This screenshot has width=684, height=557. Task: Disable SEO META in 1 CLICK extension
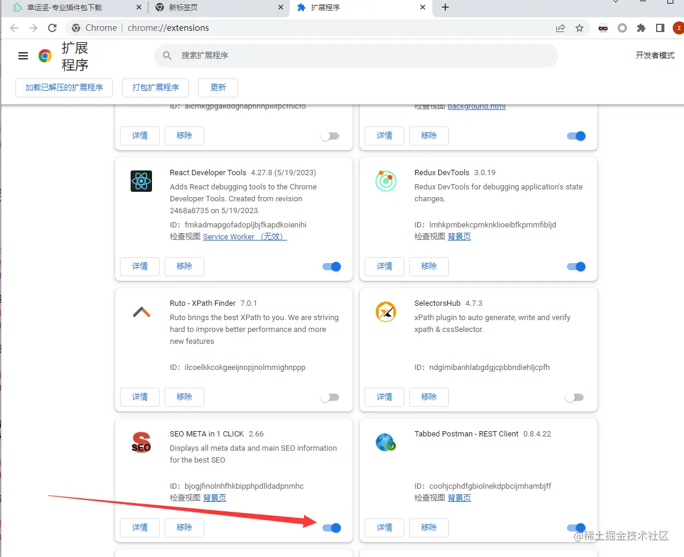[x=331, y=528]
